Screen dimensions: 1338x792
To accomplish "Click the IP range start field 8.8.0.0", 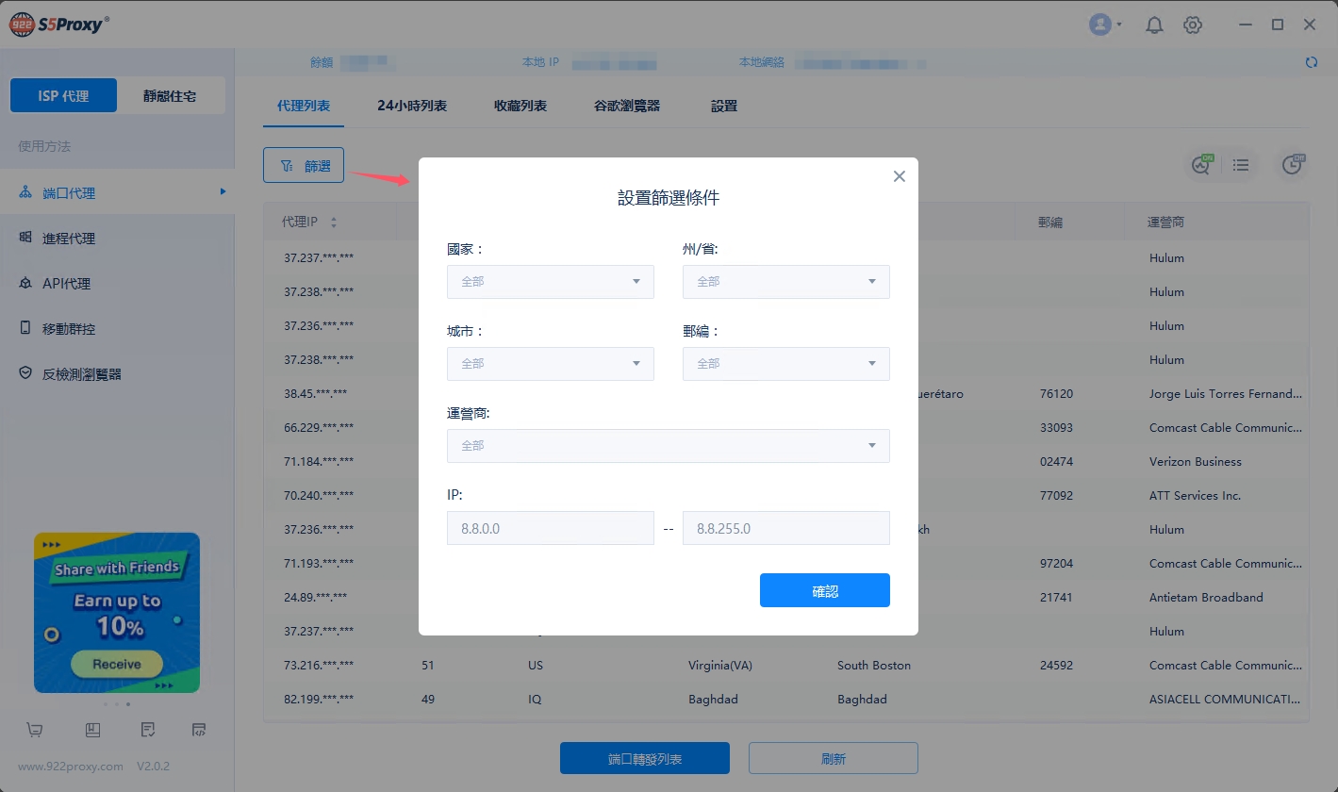I will coord(550,529).
